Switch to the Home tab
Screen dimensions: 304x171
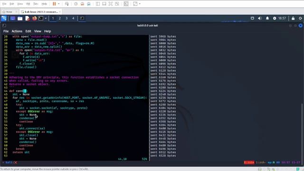pos(9,12)
